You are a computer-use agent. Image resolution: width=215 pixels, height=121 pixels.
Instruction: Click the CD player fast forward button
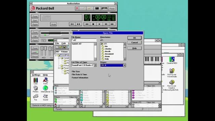(x=112, y=24)
